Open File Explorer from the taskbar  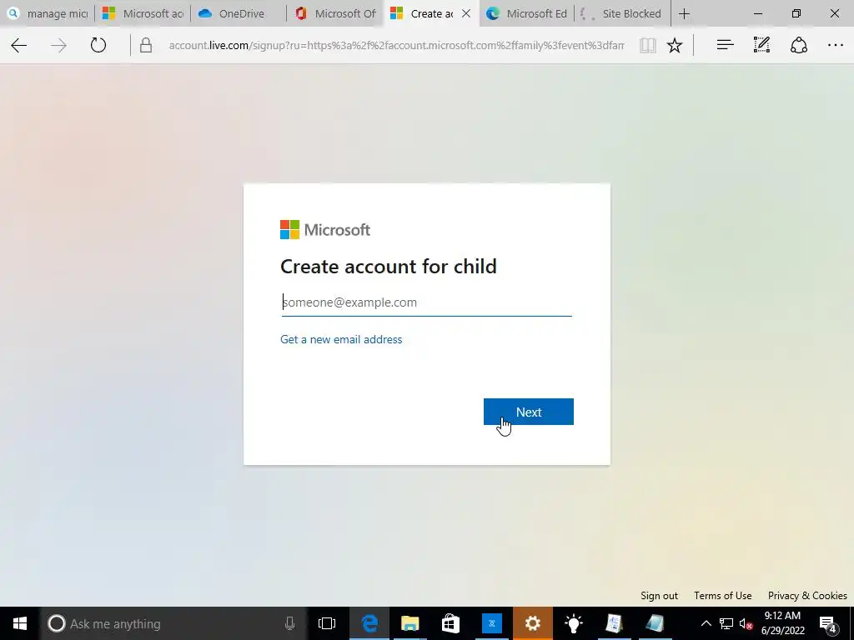[x=410, y=623]
